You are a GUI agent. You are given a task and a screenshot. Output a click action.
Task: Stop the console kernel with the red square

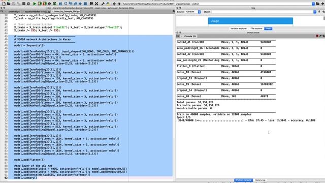[x=317, y=36]
